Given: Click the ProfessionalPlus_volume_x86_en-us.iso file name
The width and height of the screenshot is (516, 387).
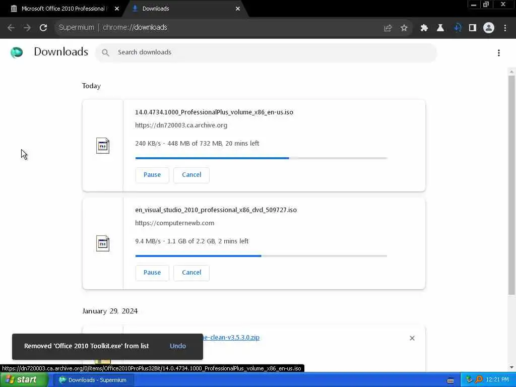Looking at the screenshot, I should coord(214,112).
